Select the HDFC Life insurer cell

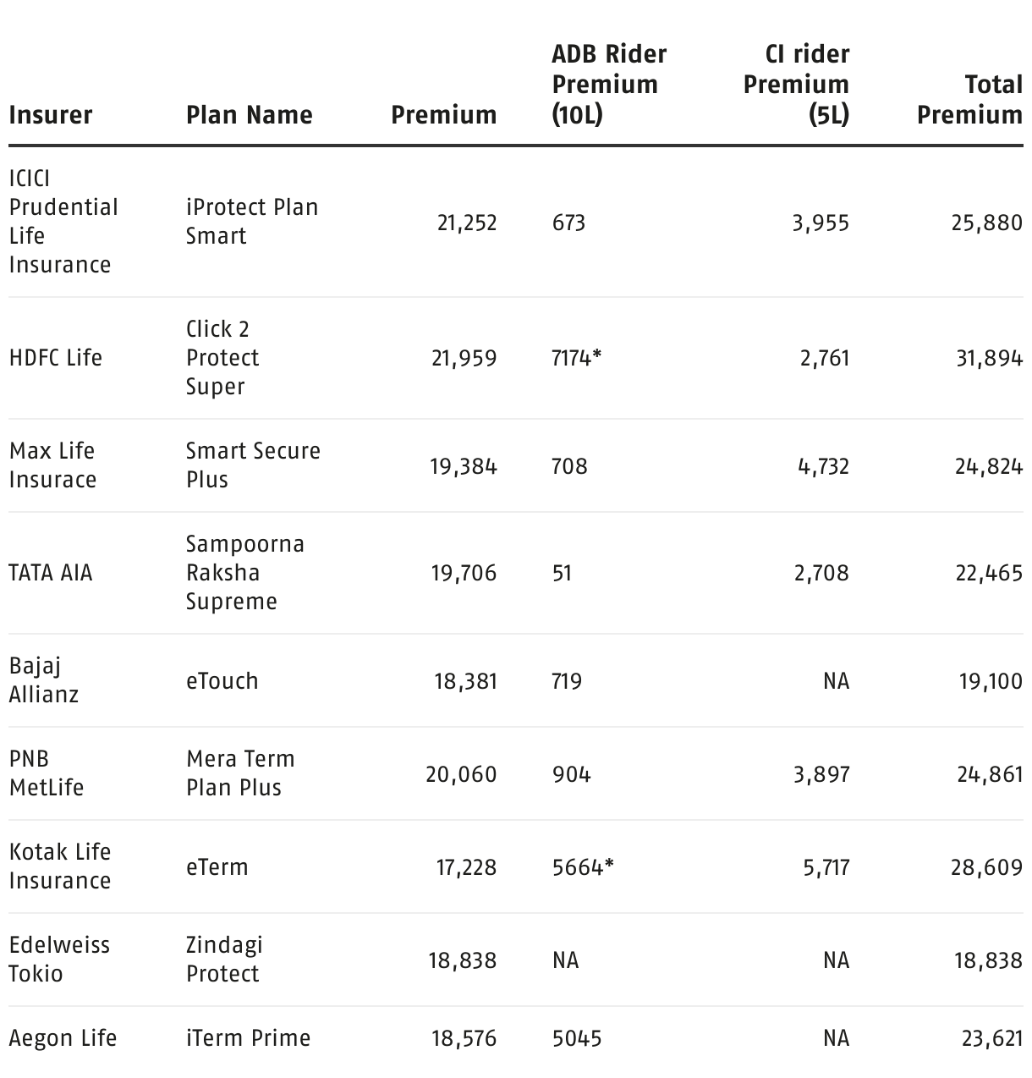tap(56, 358)
